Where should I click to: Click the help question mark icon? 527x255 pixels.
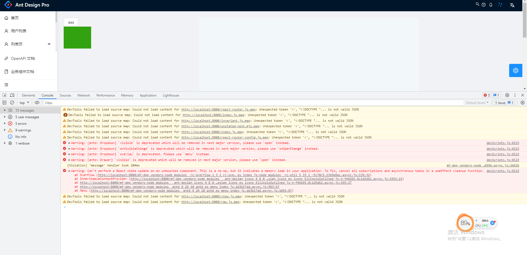[484, 4]
